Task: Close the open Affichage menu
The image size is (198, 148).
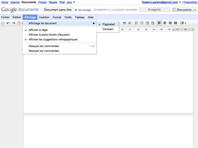Action: pos(30,17)
